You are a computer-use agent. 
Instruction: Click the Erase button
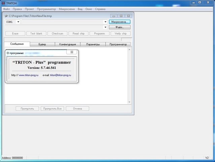[x=15, y=33]
